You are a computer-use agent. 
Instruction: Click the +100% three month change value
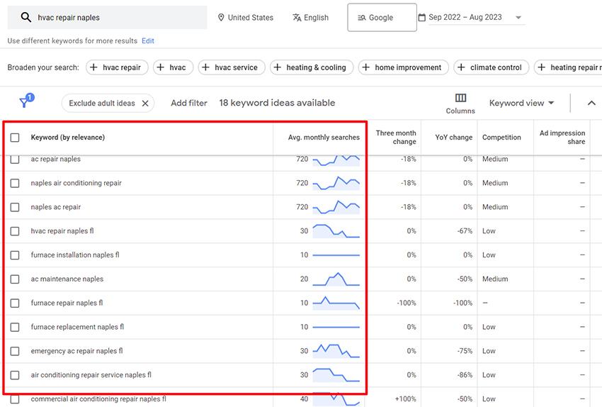pyautogui.click(x=405, y=399)
